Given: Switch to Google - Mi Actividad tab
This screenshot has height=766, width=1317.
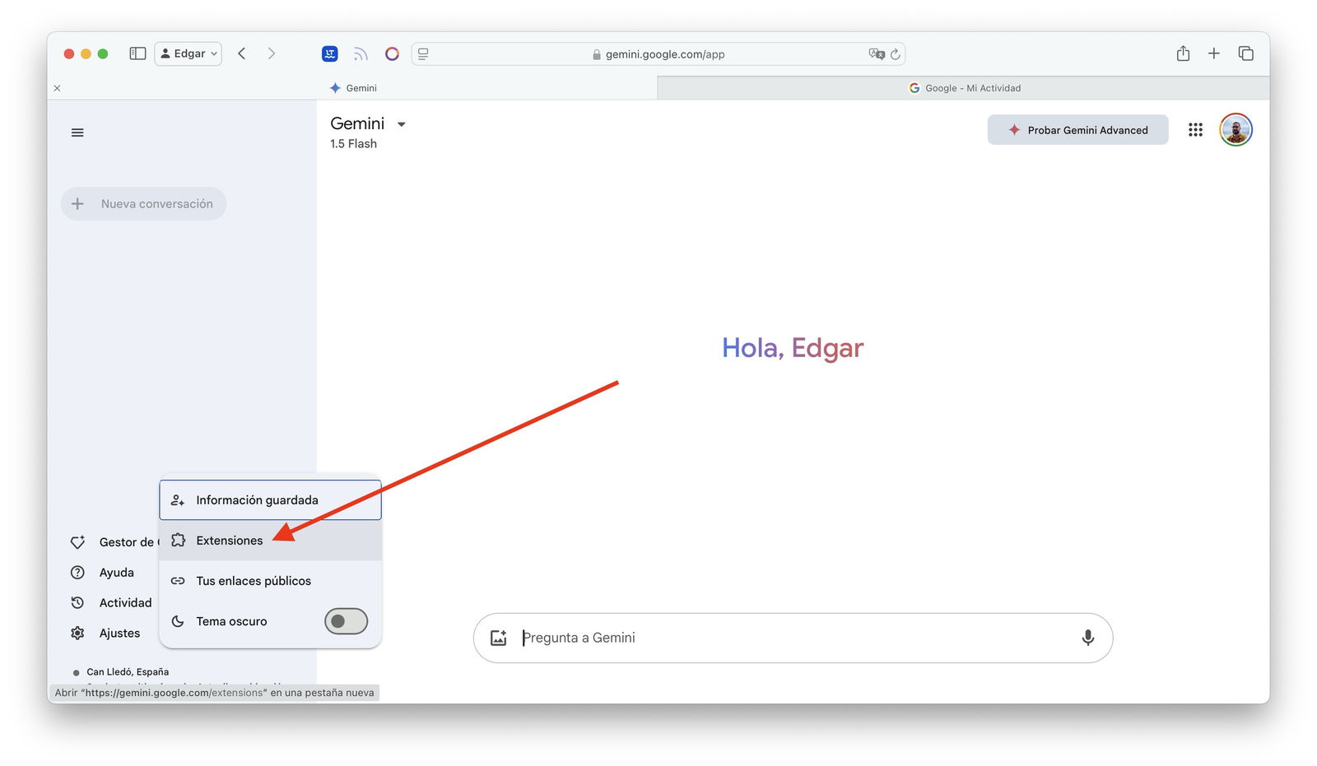Looking at the screenshot, I should [x=964, y=88].
